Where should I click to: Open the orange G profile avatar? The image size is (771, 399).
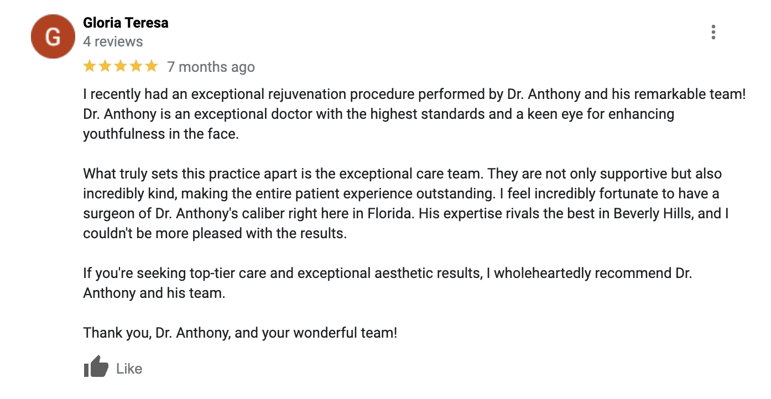(53, 36)
